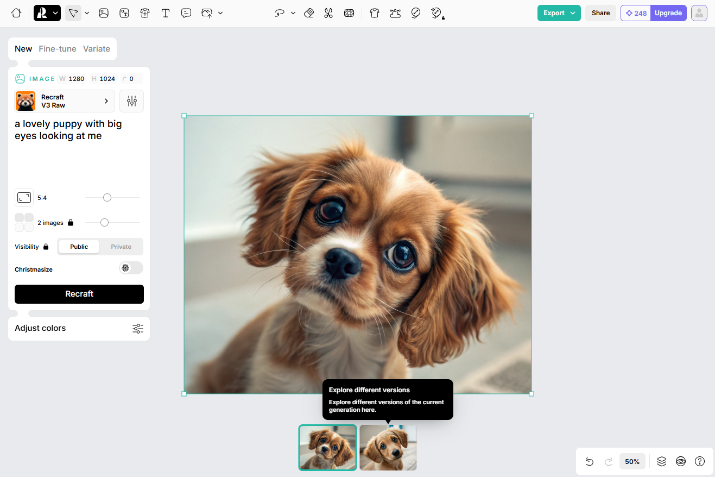Click the 5:4 aspect ratio icon
Screen dimensions: 715x477
click(x=24, y=198)
